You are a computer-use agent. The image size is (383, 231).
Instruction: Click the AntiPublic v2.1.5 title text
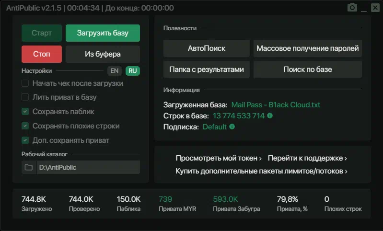click(34, 8)
